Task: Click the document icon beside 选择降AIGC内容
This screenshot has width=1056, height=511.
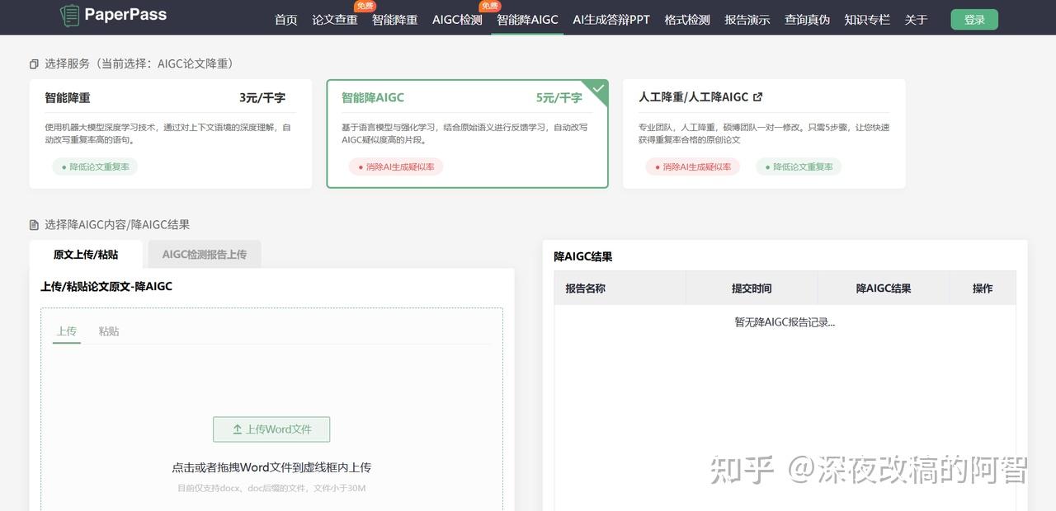Action: 34,224
